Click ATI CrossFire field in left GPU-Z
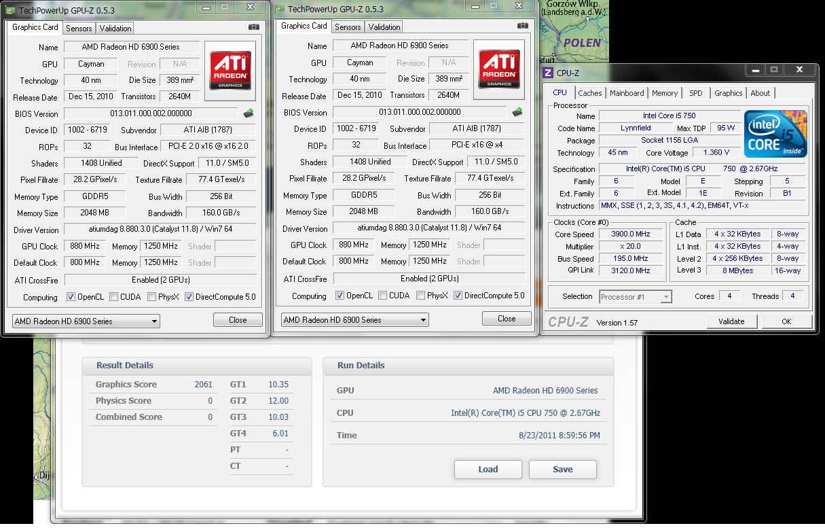The width and height of the screenshot is (825, 528). point(160,280)
